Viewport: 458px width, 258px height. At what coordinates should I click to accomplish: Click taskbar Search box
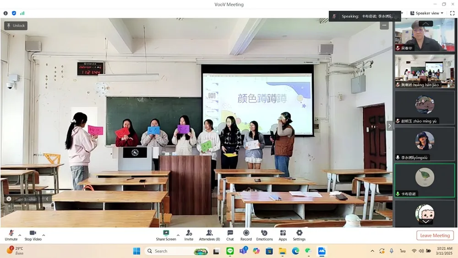point(177,251)
